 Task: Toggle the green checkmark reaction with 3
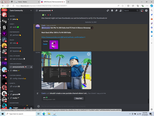pos(44,15)
